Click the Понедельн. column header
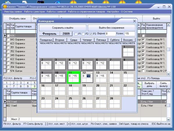 point(46,40)
